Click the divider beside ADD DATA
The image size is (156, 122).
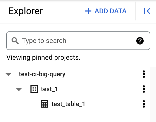[135, 11]
